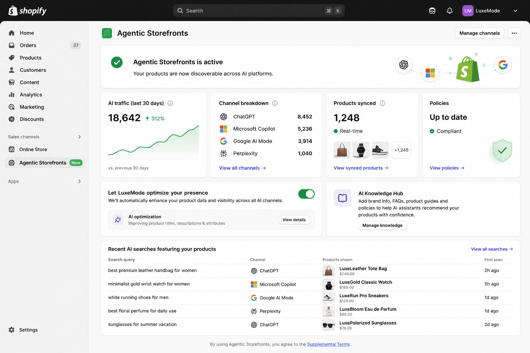Click the info icon beside Products synced
This screenshot has height=353, width=530.
382,103
